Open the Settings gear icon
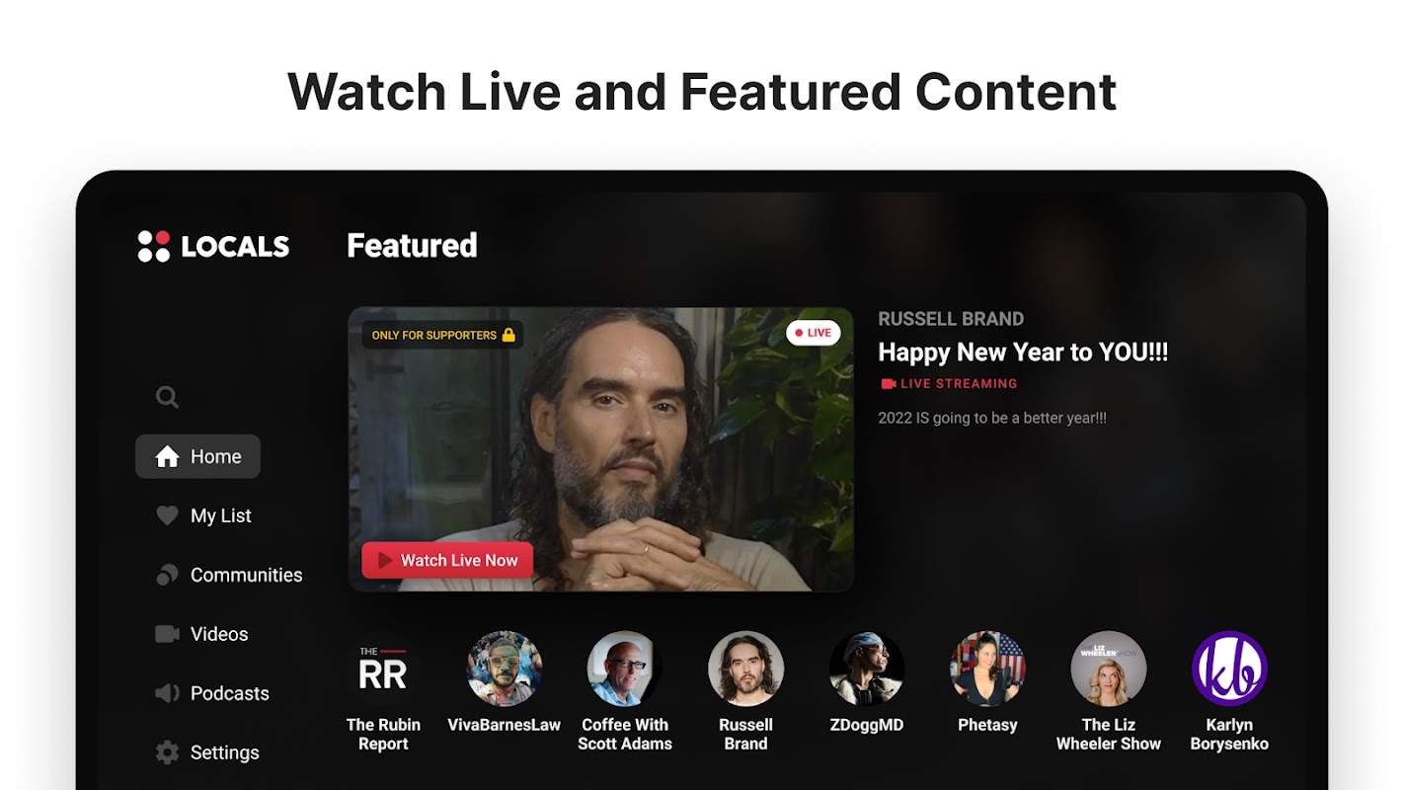This screenshot has height=790, width=1404. [167, 752]
